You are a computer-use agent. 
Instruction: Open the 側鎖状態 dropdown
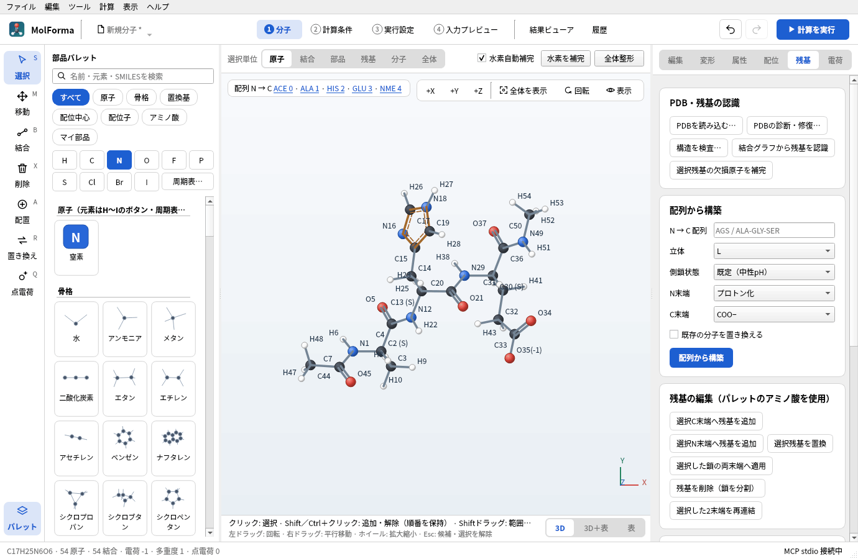point(774,272)
